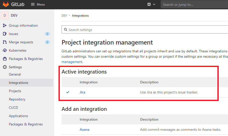Open the Repository settings item

click(17, 99)
